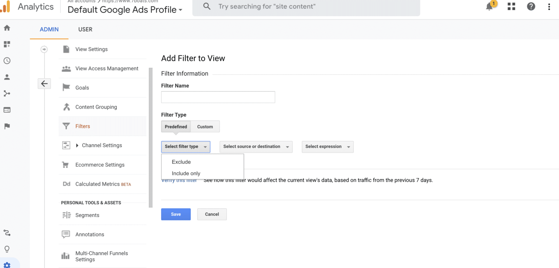Open the Acquisition reports icon

pos(7,93)
